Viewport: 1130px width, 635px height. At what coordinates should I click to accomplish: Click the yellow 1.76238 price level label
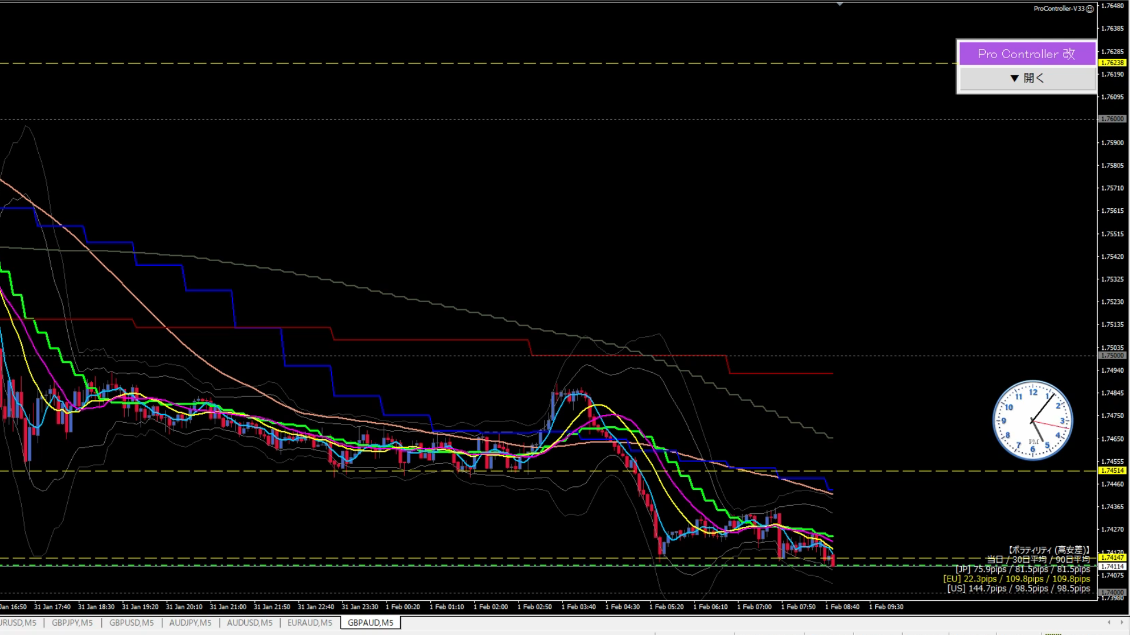pos(1112,63)
